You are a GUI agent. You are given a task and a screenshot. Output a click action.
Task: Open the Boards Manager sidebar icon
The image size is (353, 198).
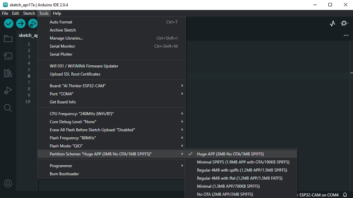click(8, 56)
